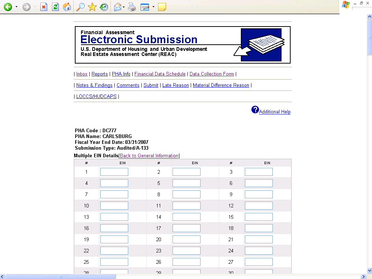Click the vertical scrollbar thumb
Image resolution: width=372 pixels, height=279 pixels.
tap(369, 37)
